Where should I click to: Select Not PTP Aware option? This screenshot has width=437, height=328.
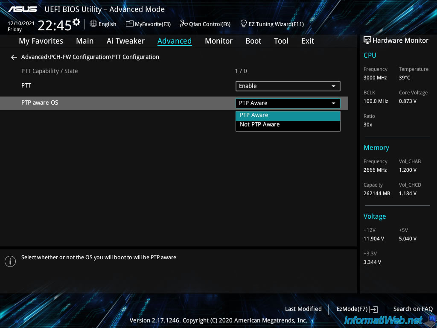tap(288, 125)
